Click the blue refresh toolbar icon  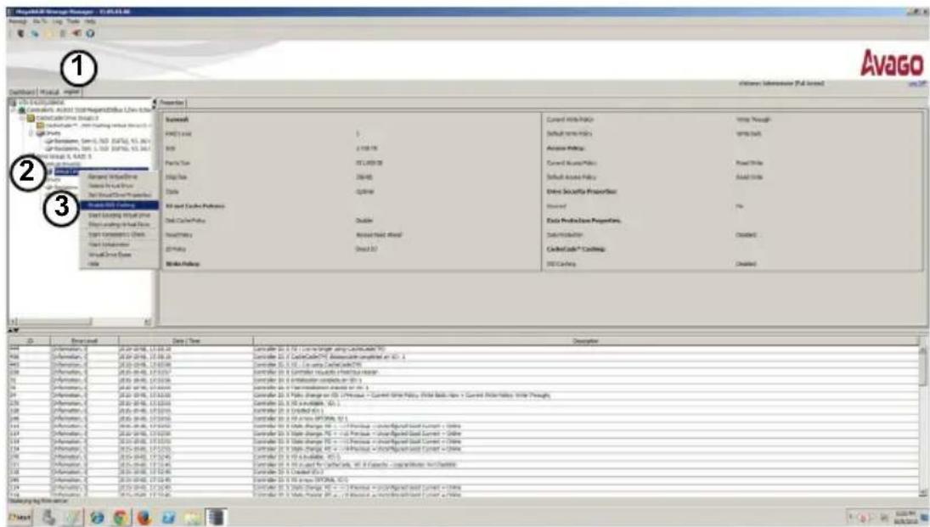coord(35,34)
